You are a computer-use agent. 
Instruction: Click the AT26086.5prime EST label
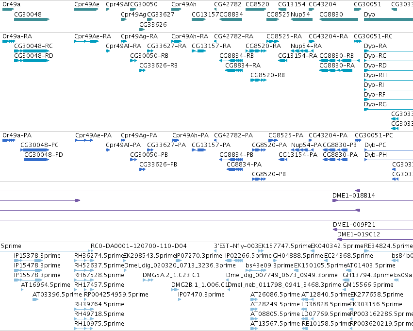pos(275,295)
